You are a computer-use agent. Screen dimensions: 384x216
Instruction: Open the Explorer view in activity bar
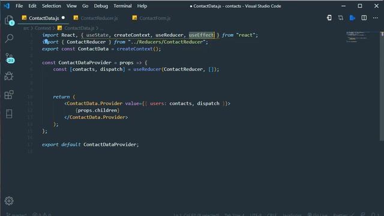(10, 20)
